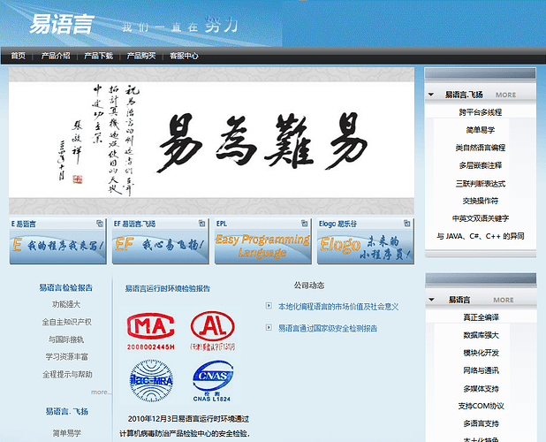Open 客服中心 from the navigation bar
The image size is (546, 442).
pos(184,56)
